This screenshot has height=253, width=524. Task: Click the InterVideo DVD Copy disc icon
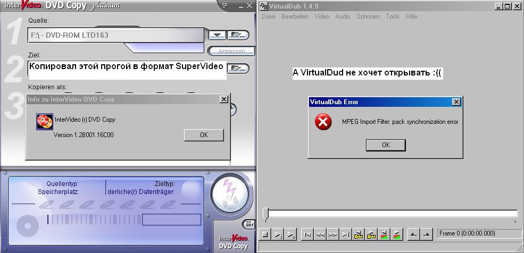click(45, 122)
